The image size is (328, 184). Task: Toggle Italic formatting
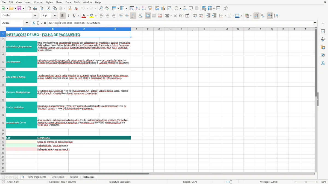(x=69, y=16)
